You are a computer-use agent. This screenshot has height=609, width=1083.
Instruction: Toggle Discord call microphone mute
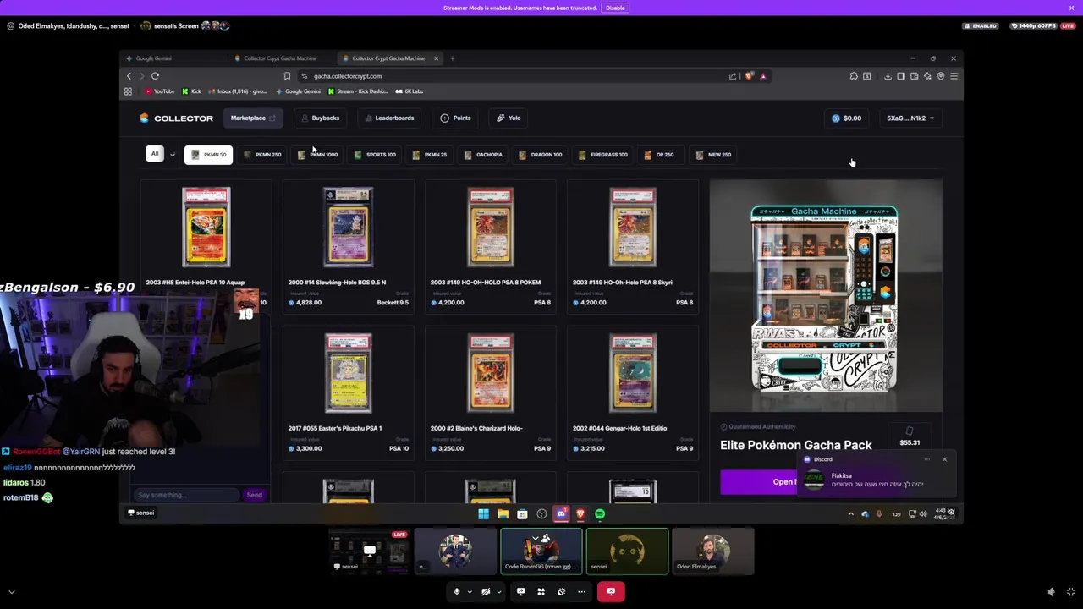pyautogui.click(x=457, y=592)
